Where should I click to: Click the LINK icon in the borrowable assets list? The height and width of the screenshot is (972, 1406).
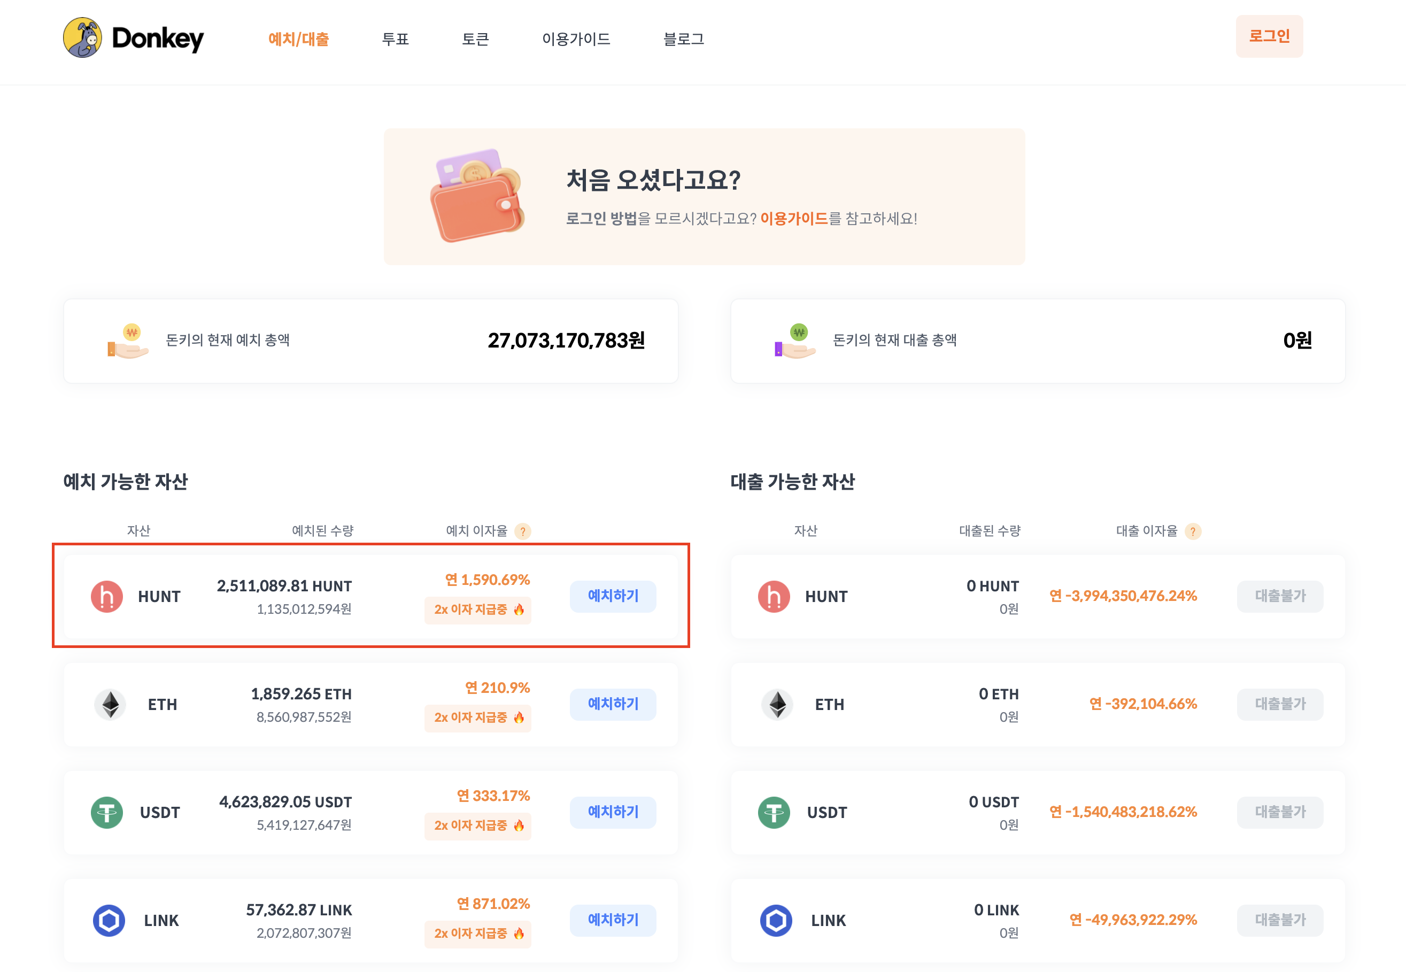776,920
